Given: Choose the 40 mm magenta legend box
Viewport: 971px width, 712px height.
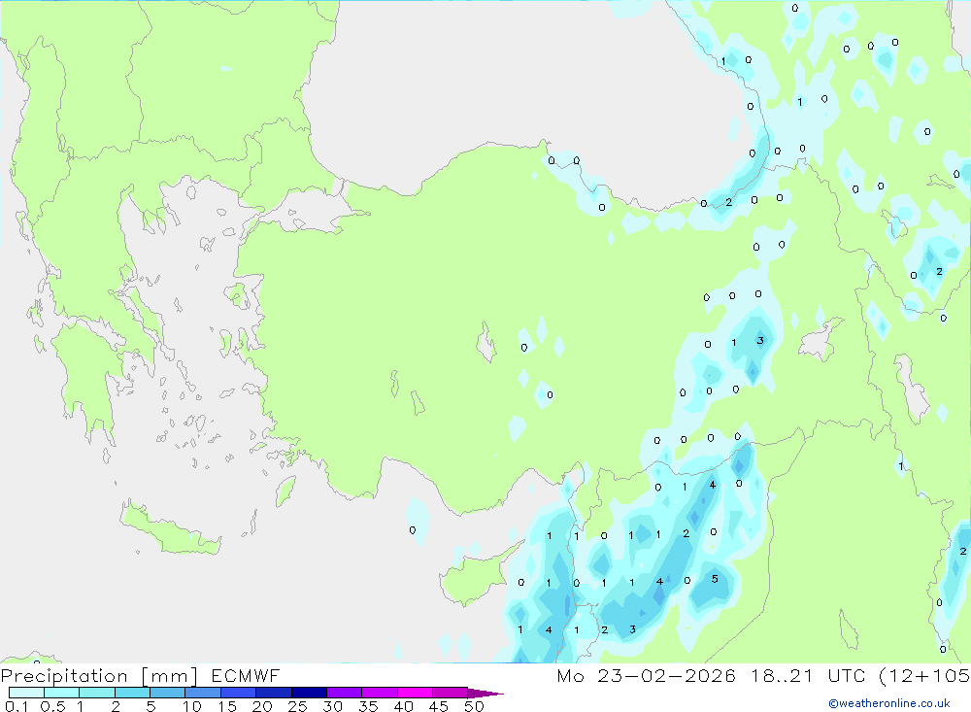Looking at the screenshot, I should pyautogui.click(x=415, y=693).
